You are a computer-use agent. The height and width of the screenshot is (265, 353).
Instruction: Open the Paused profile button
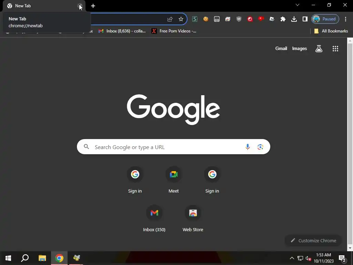[325, 19]
